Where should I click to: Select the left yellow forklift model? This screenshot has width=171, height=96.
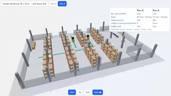pyautogui.click(x=73, y=39)
